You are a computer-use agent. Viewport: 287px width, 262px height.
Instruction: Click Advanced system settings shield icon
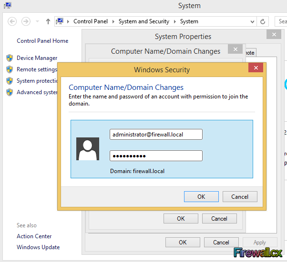pyautogui.click(x=10, y=92)
